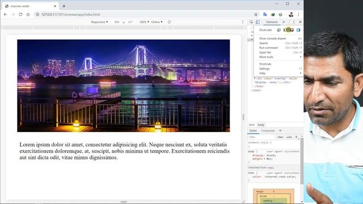Image resolution: width=363 pixels, height=204 pixels.
Task: Toggle the device toolbar
Action: tap(258, 22)
